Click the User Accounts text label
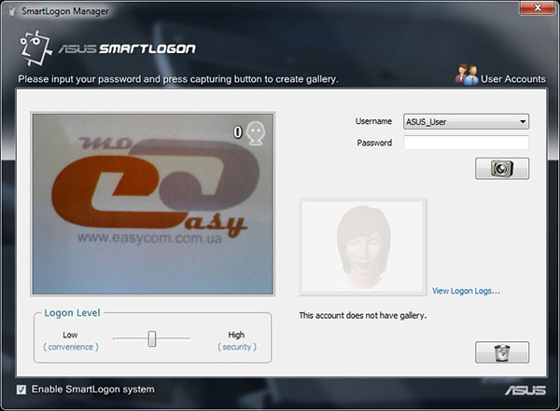This screenshot has height=411, width=560. pyautogui.click(x=513, y=79)
